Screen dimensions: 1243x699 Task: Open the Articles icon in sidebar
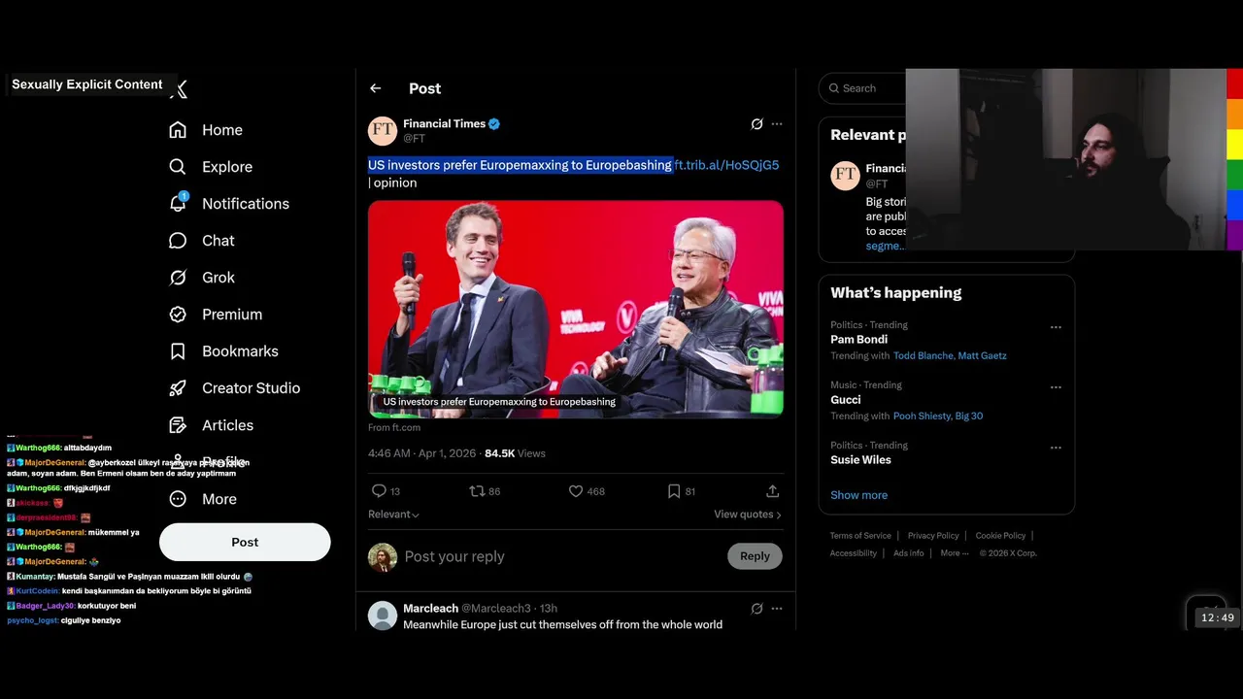(x=178, y=425)
